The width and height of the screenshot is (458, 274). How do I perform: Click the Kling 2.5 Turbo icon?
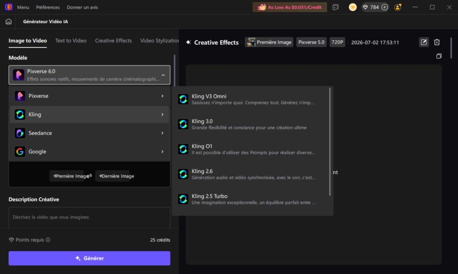pos(183,199)
